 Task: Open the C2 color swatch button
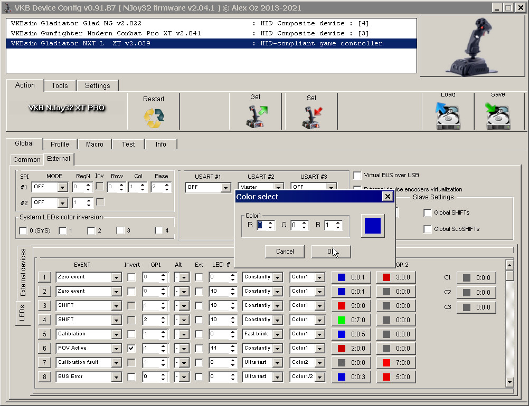coord(476,293)
